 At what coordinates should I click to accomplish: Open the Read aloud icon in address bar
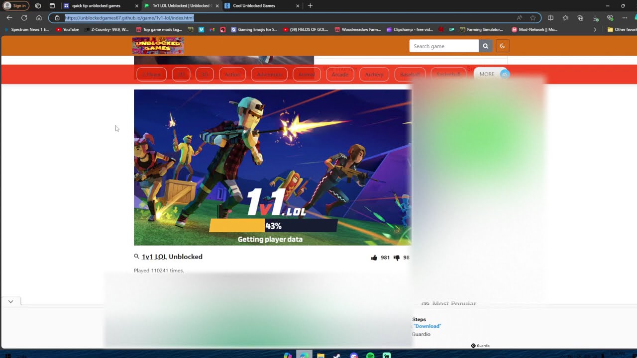pos(520,18)
